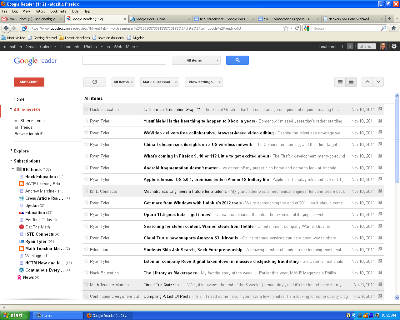The width and height of the screenshot is (400, 320).
Task: Open View settings dropdown
Action: tap(204, 82)
